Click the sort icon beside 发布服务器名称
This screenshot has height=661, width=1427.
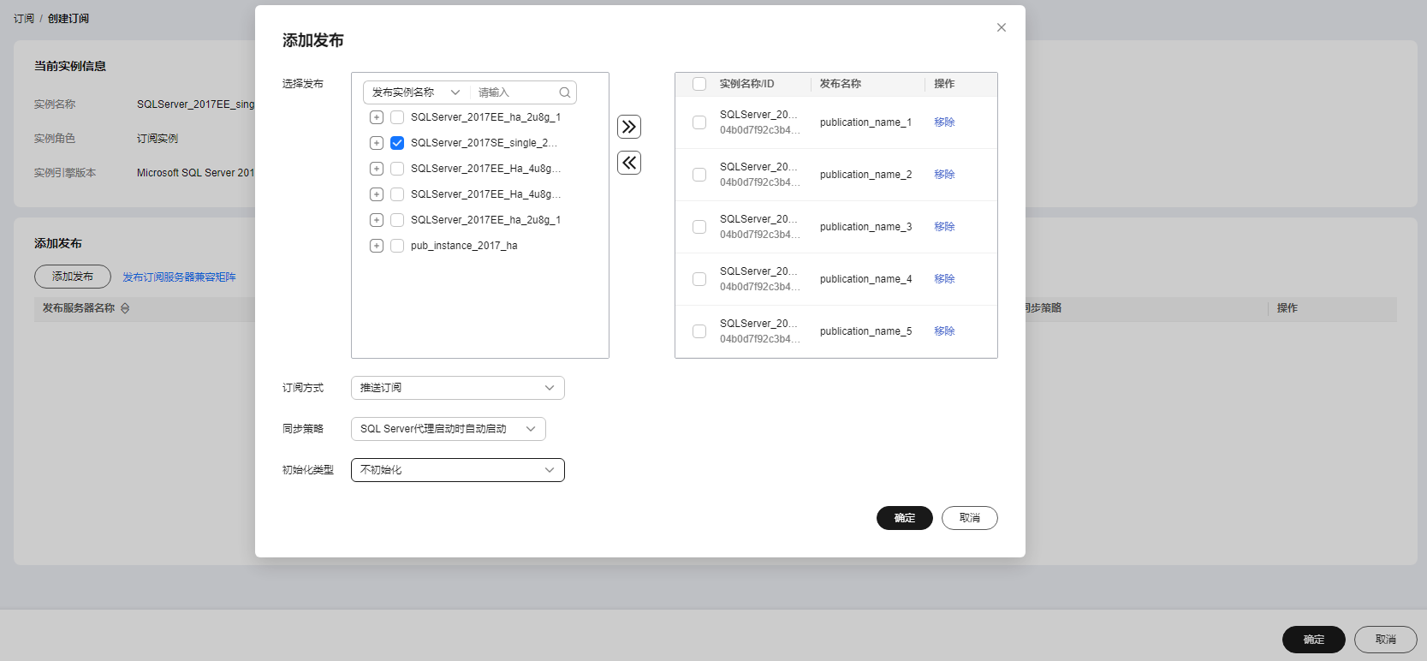coord(125,308)
